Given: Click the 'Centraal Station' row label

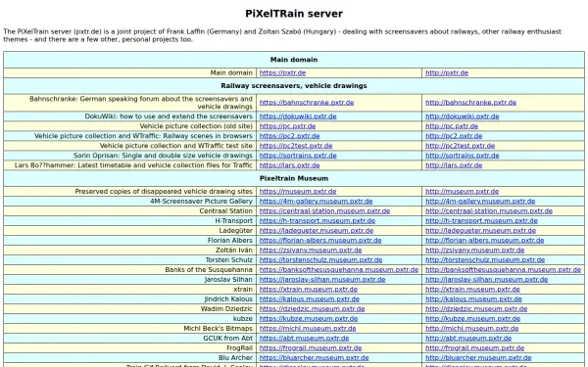Looking at the screenshot, I should pos(225,210).
